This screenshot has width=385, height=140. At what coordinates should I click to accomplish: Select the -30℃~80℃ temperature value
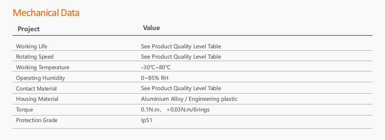click(156, 67)
